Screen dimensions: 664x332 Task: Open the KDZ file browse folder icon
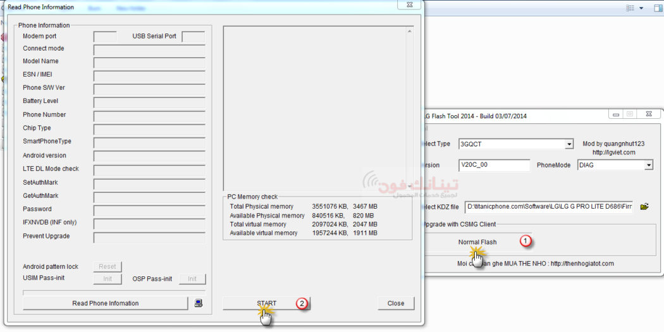644,207
